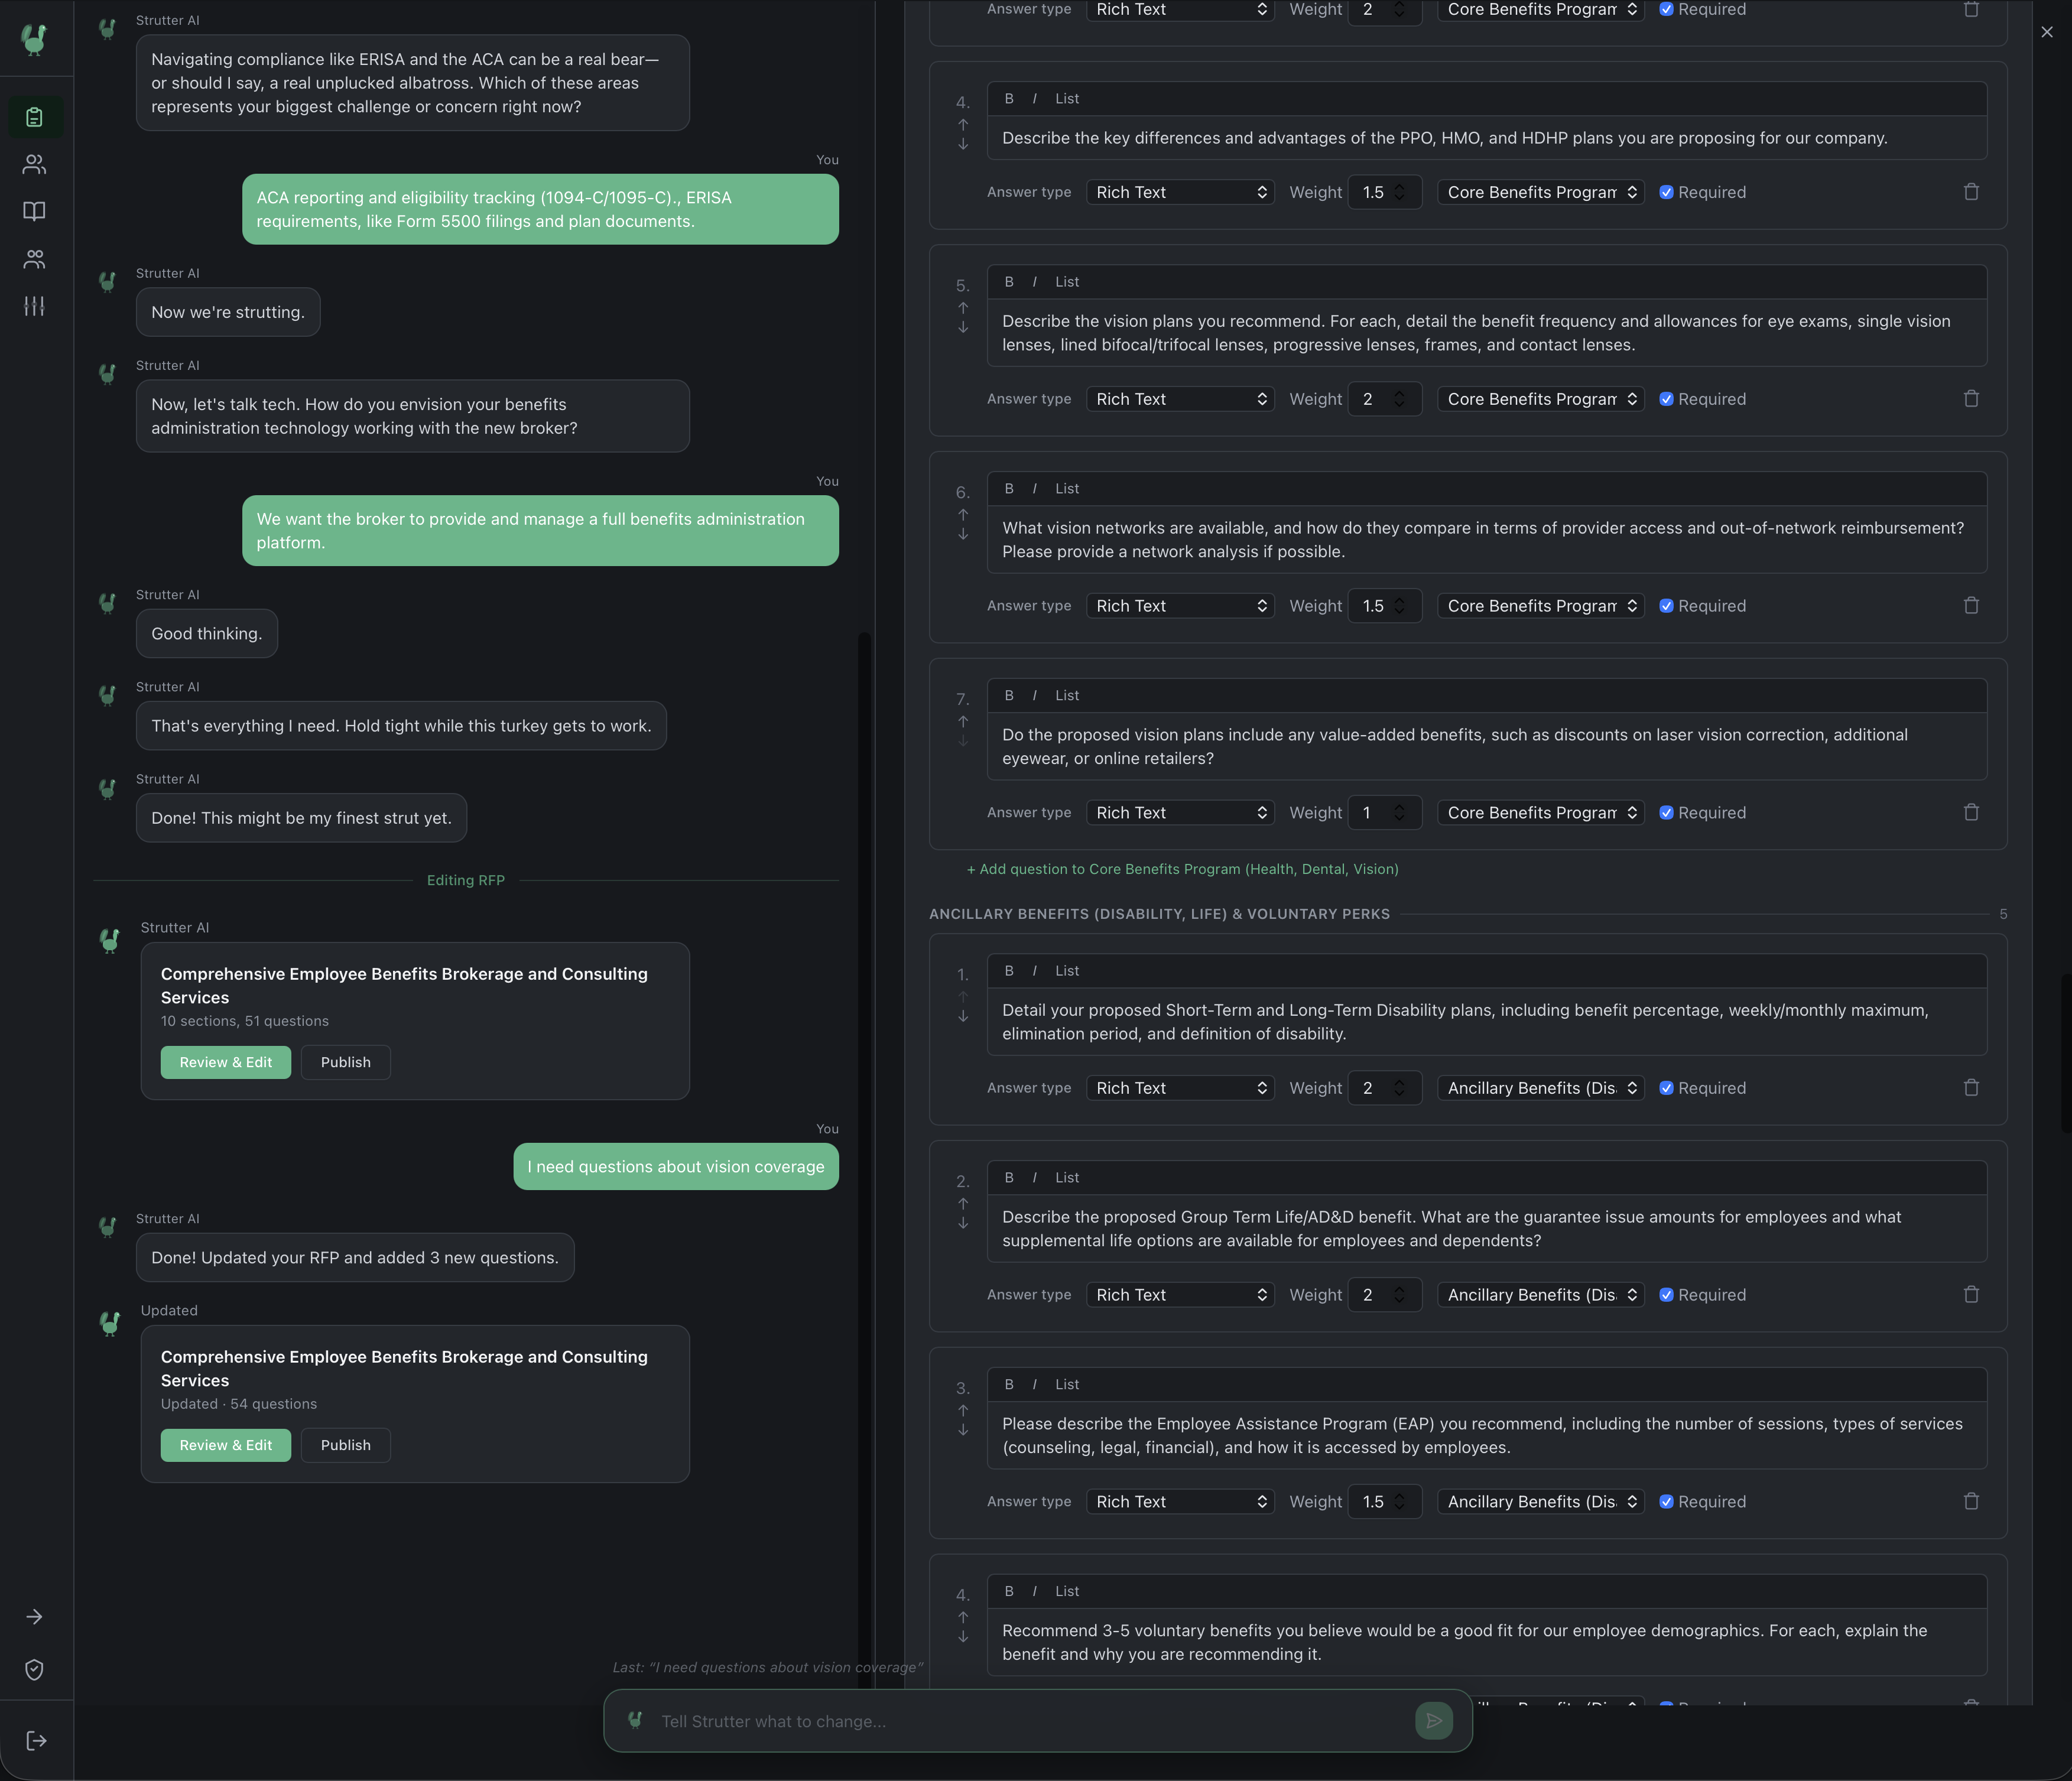The height and width of the screenshot is (1781, 2072).
Task: Apply Bold in question 4 PPO editor toolbar
Action: (x=1009, y=99)
